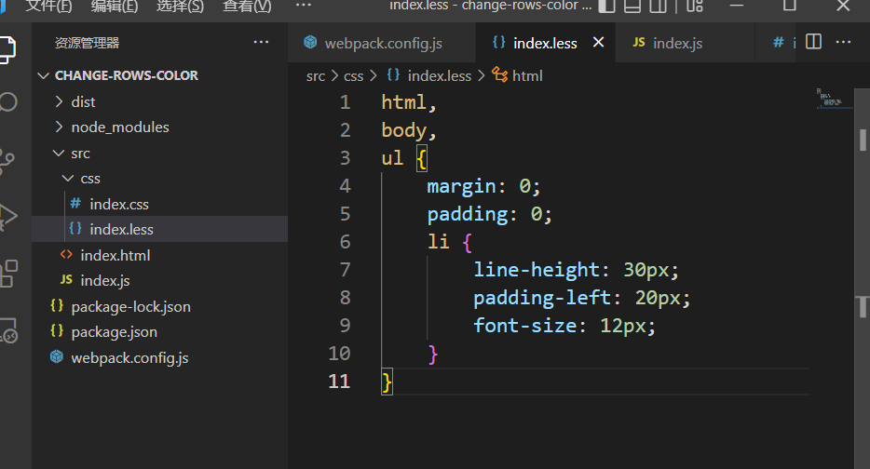
Task: Toggle the primary side bar visibility
Action: (606, 7)
